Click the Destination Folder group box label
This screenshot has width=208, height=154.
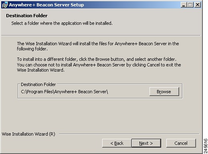pos(38,84)
